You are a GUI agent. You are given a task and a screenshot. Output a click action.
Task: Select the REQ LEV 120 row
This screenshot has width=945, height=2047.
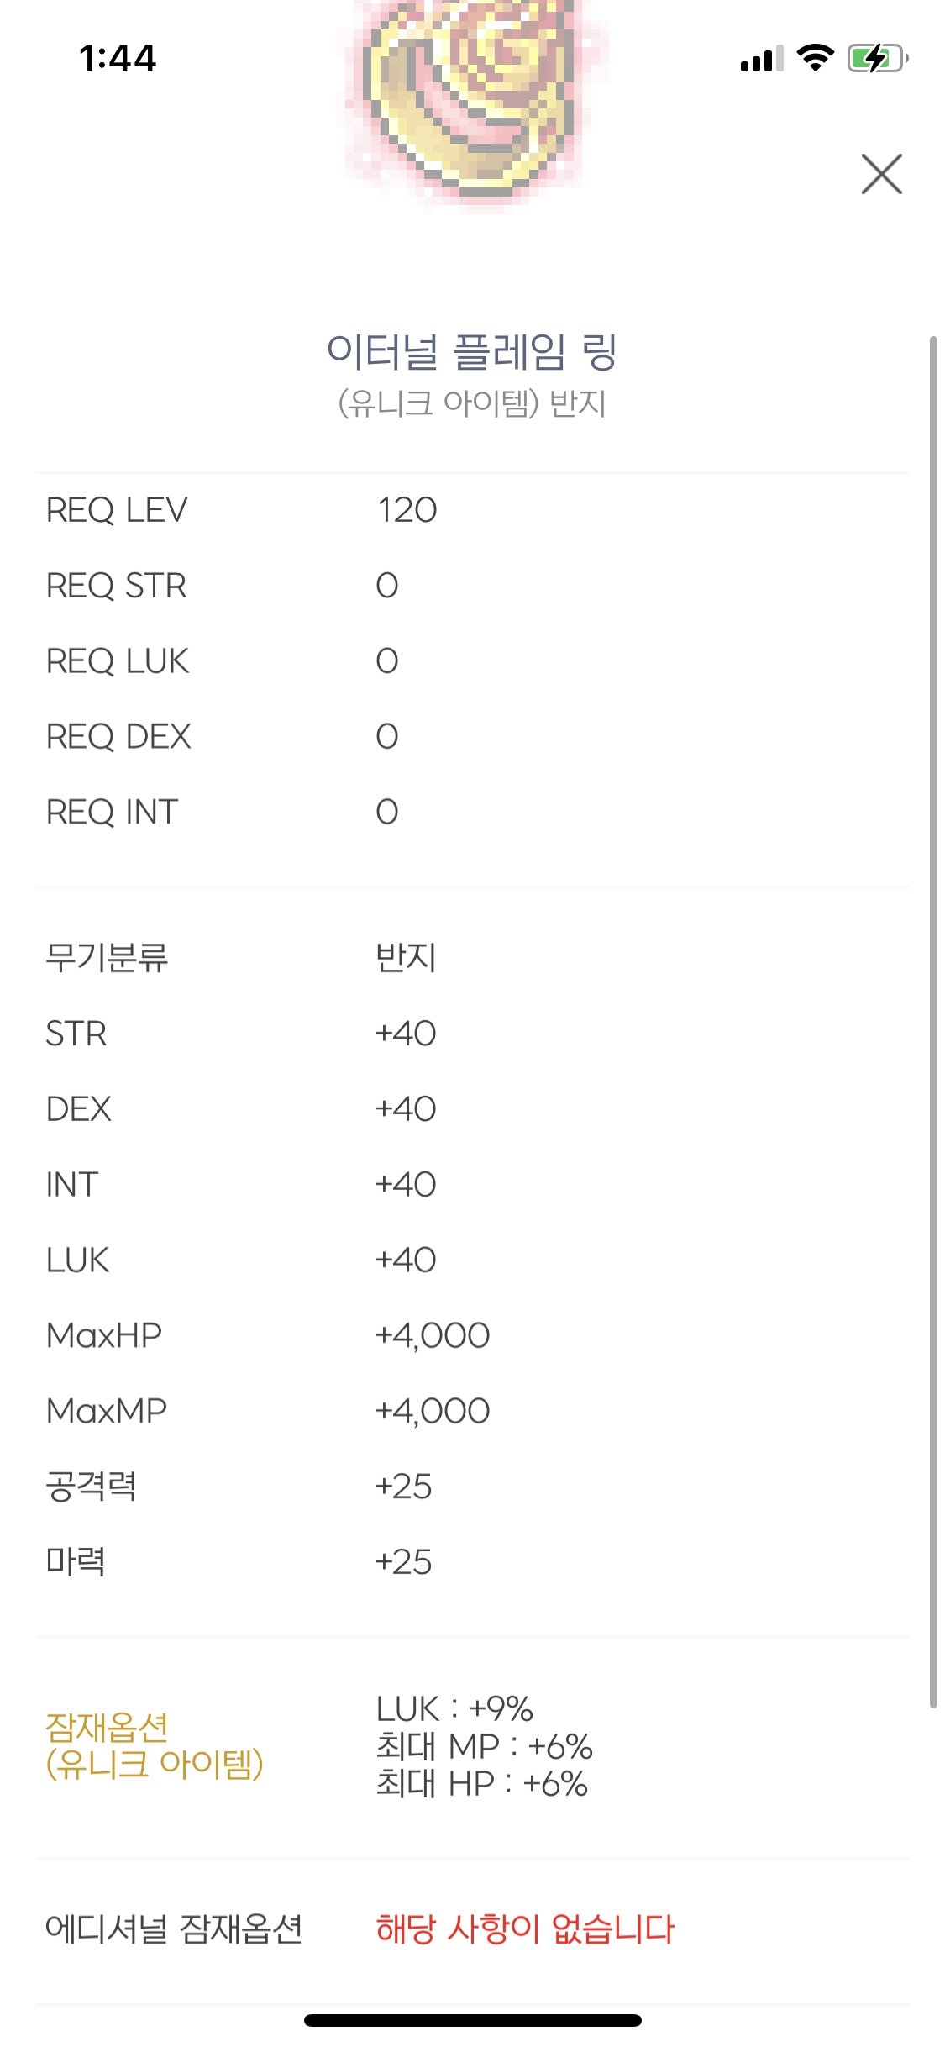click(x=472, y=510)
